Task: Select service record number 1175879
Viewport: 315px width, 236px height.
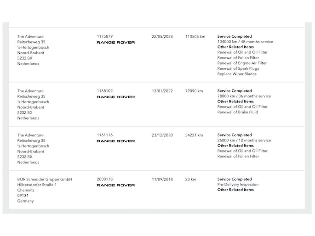Action: click(105, 36)
